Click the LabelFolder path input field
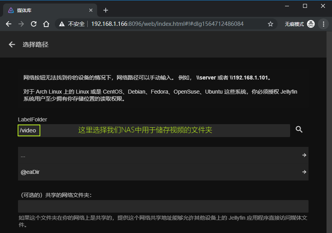Image resolution: width=332 pixels, height=233 pixels. click(x=164, y=130)
